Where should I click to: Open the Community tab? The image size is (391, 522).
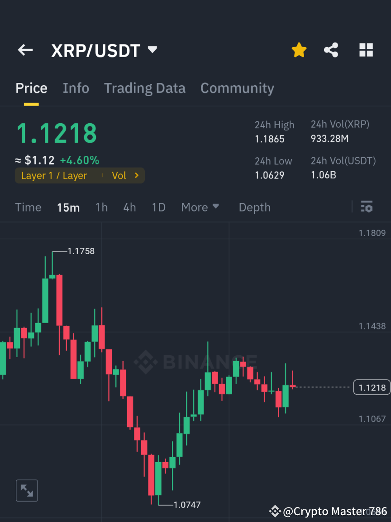[x=237, y=88]
